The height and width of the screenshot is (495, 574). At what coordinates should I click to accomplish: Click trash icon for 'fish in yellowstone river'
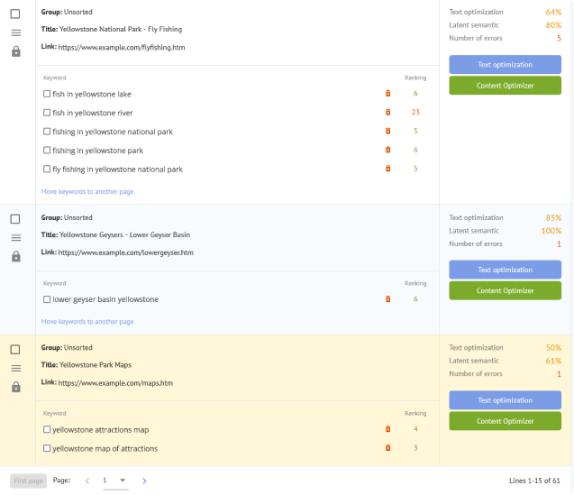388,113
